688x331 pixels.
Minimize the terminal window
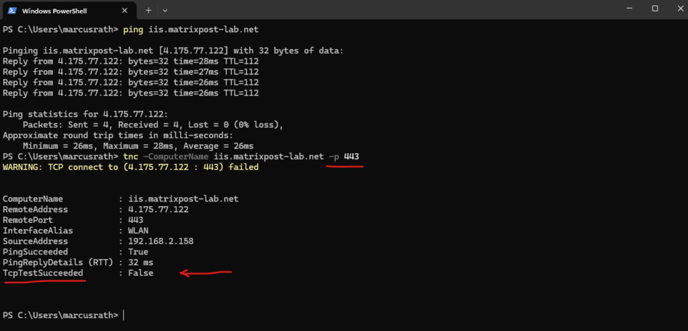623,9
